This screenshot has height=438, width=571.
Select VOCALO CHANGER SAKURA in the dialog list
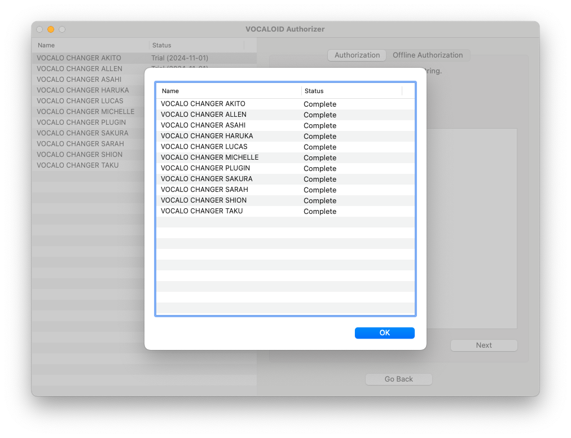tap(207, 179)
